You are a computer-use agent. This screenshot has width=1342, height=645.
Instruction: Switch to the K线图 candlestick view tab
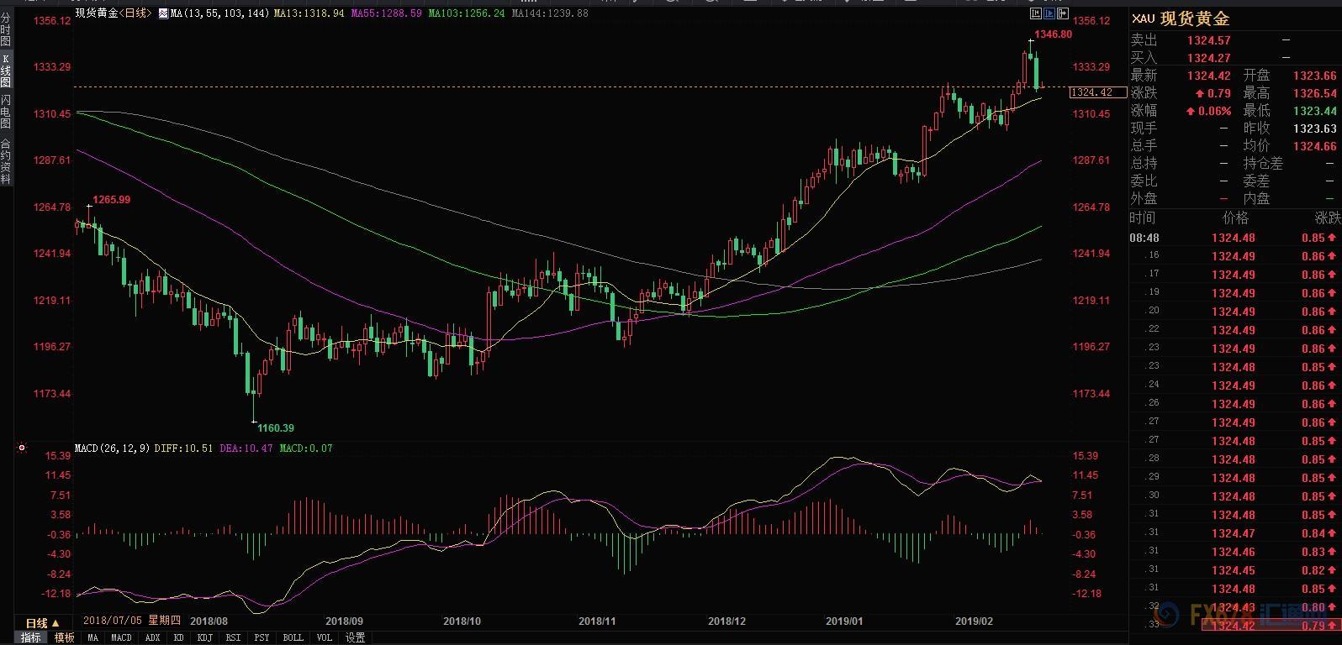[x=6, y=71]
